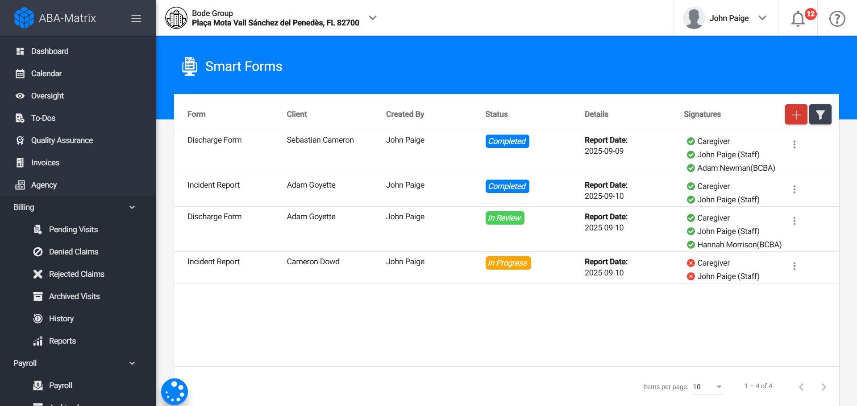Click the help question mark icon
Viewport: 857px width, 406px height.
coord(837,19)
